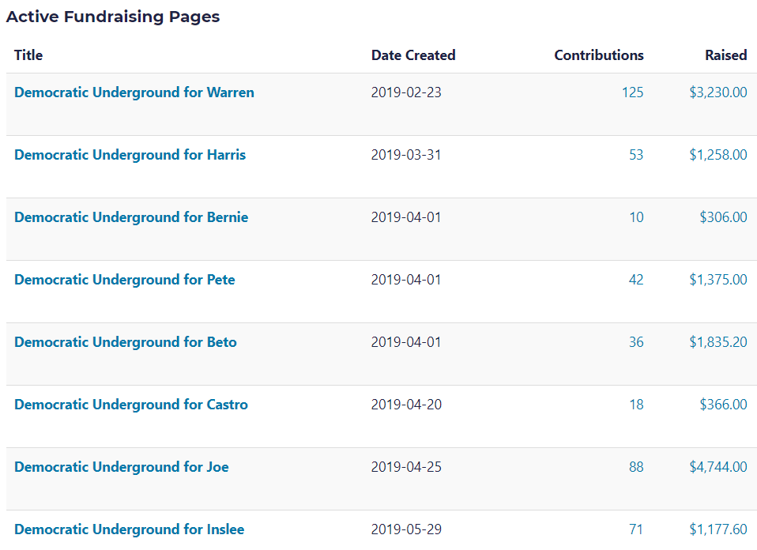Image resolution: width=757 pixels, height=550 pixels.
Task: Click Joe's 88 contributions count
Action: pyautogui.click(x=636, y=467)
